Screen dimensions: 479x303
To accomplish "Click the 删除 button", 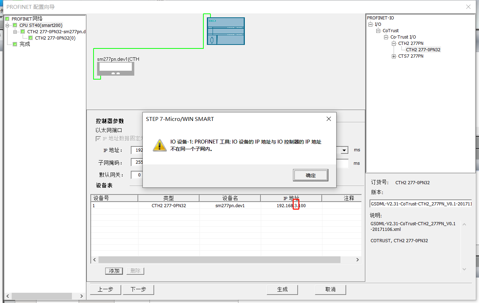I will [135, 271].
